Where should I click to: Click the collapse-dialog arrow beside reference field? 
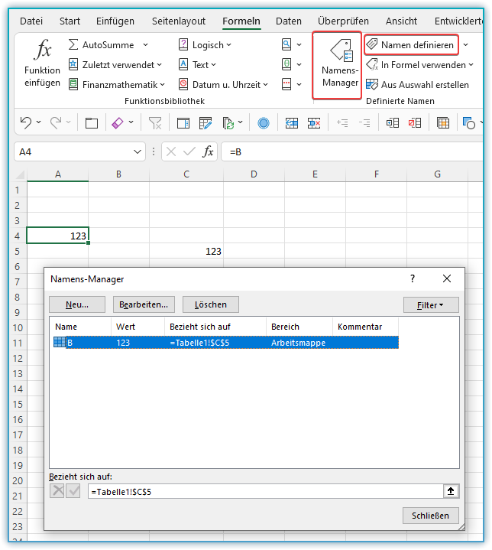pos(450,491)
